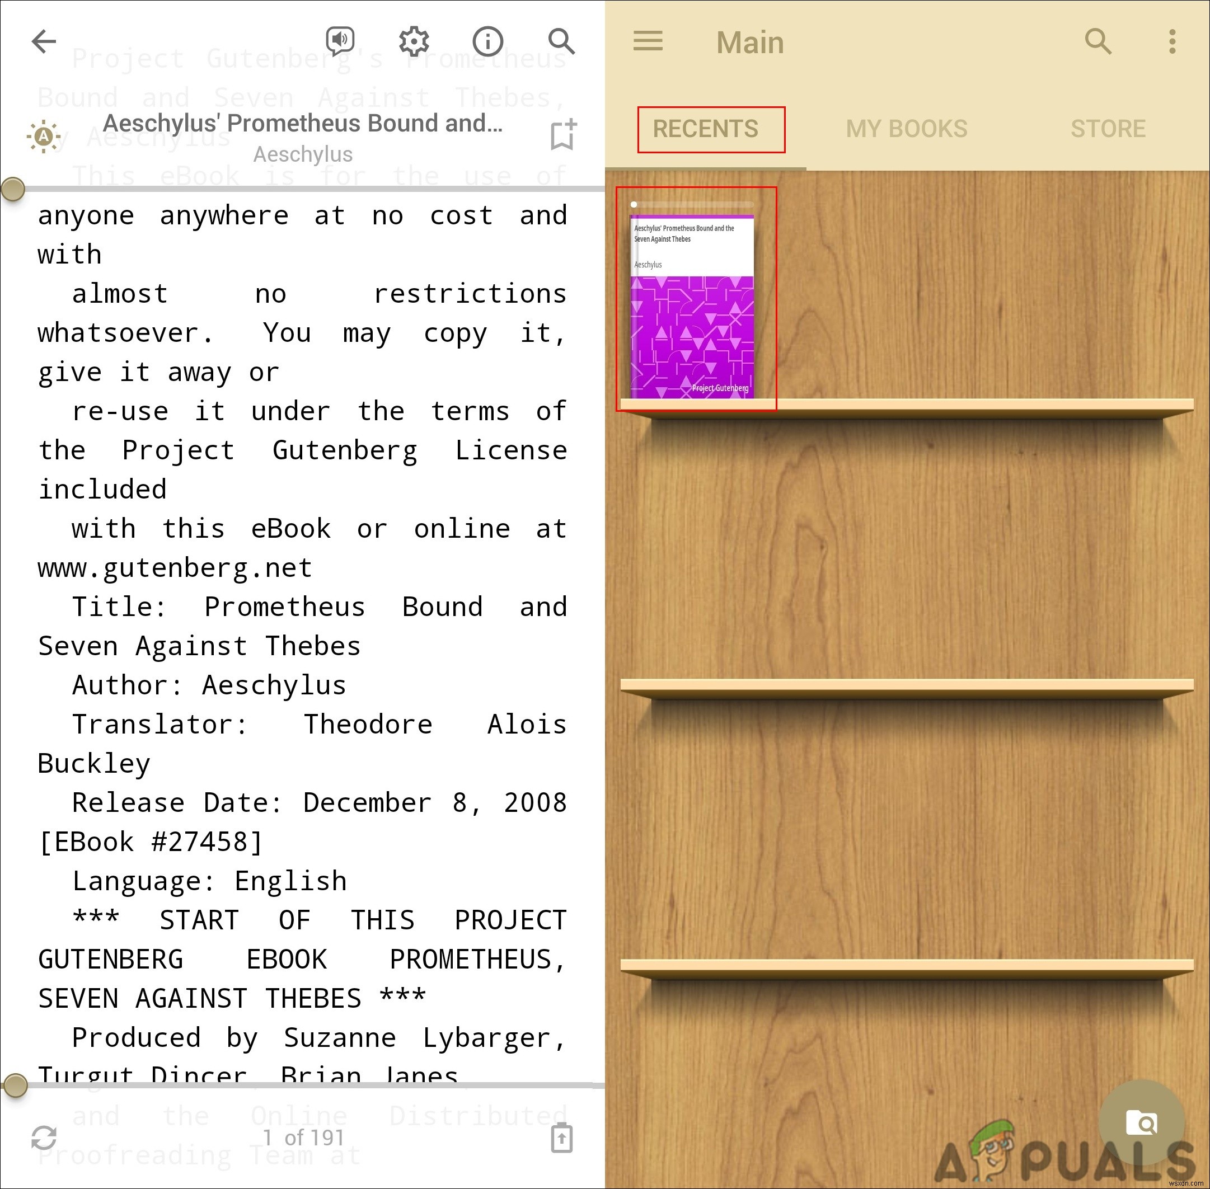Switch to RECENTS tab
1210x1189 pixels.
pyautogui.click(x=706, y=130)
